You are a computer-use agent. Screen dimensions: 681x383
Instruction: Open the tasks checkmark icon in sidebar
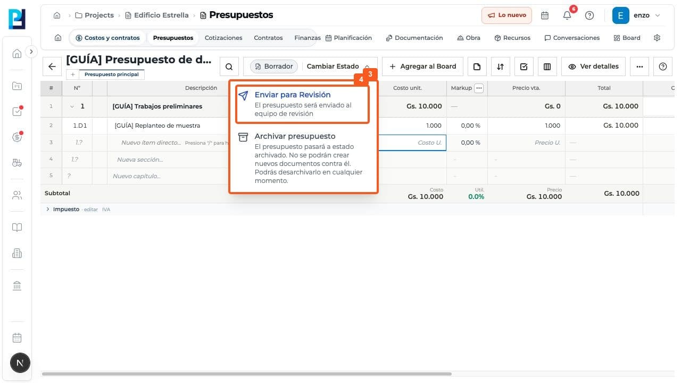point(17,112)
